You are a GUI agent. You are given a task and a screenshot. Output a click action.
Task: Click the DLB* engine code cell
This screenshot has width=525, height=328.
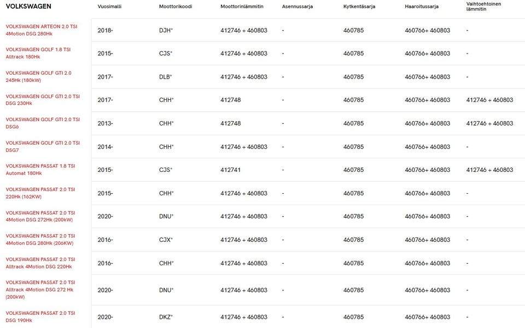pos(166,77)
